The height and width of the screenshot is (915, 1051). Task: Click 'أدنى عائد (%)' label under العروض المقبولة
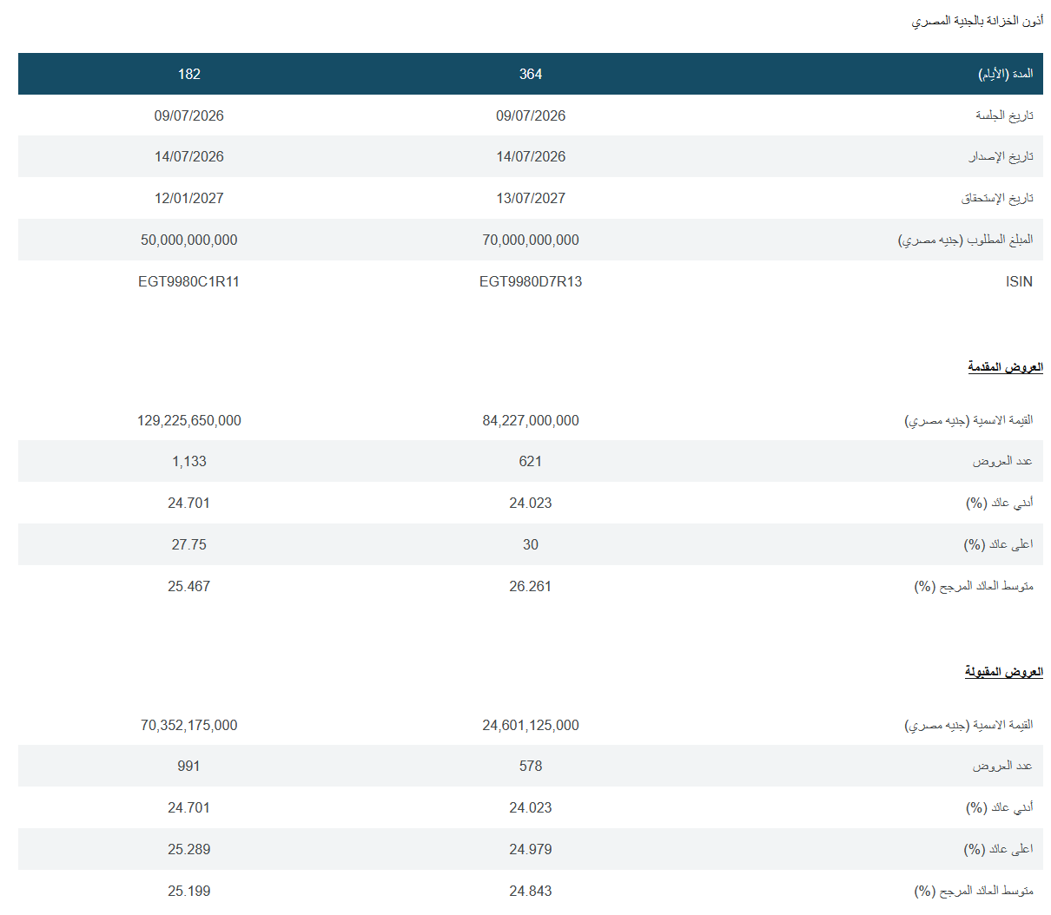(x=1000, y=807)
